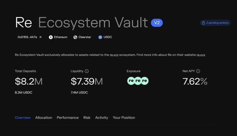The height and width of the screenshot is (136, 237).
Task: Open the external link arrow beside 0xD1E9...4A7e
Action: tap(40, 37)
